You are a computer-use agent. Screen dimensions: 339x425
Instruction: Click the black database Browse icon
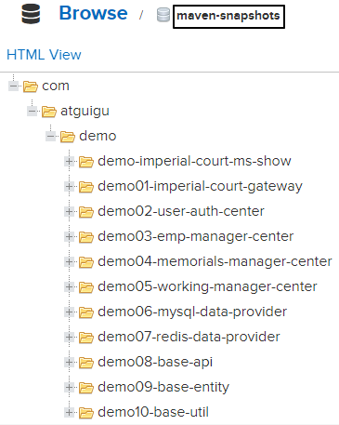tap(31, 14)
